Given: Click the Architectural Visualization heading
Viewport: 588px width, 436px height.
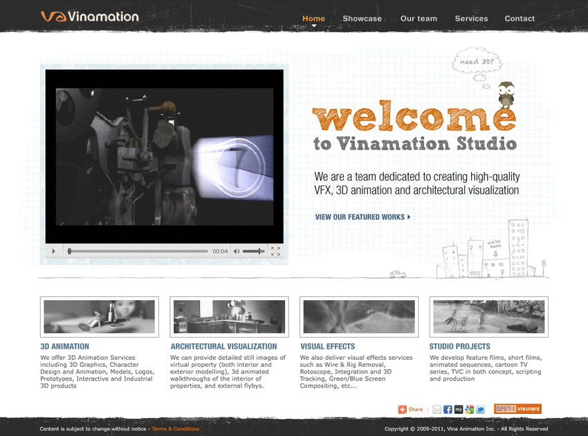Looking at the screenshot, I should click(x=223, y=346).
